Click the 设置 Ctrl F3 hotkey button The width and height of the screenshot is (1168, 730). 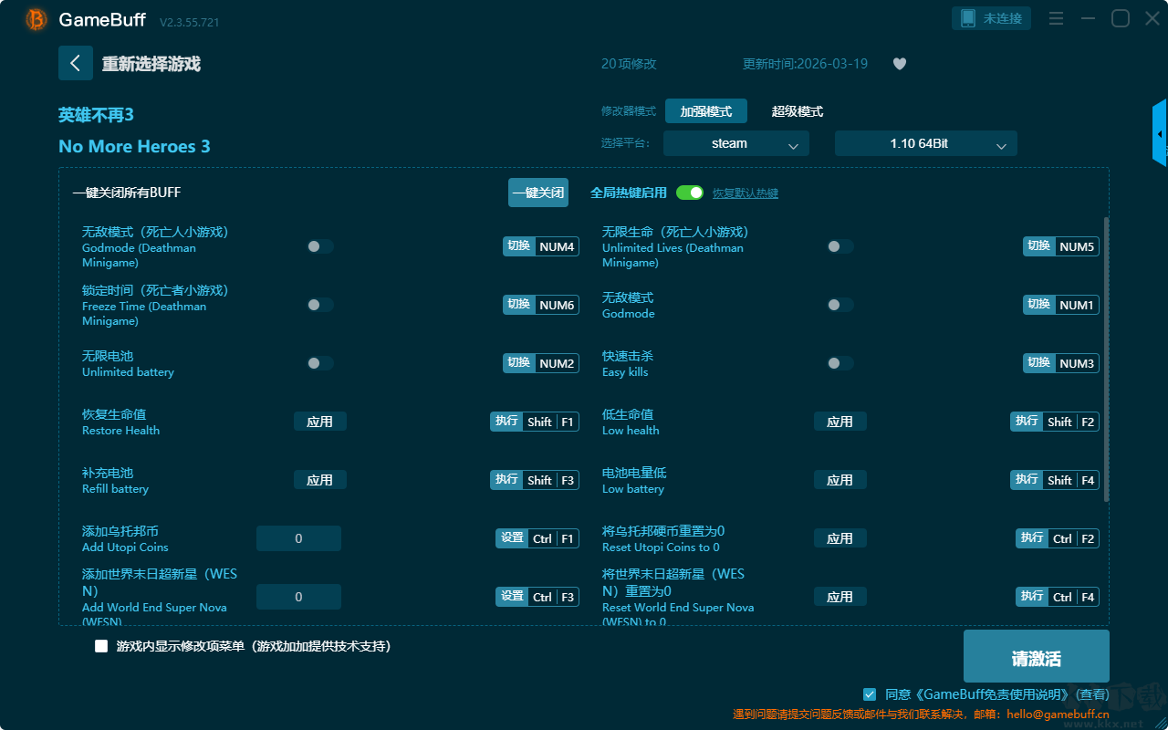tap(537, 597)
